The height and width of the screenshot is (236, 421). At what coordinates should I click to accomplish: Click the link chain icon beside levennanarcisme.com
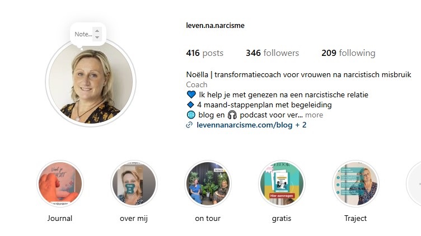(189, 125)
